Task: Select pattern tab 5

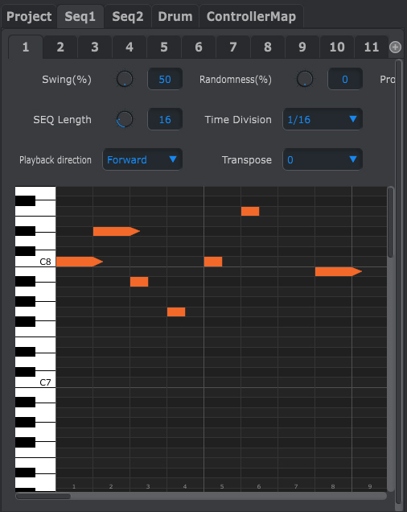Action: 164,47
